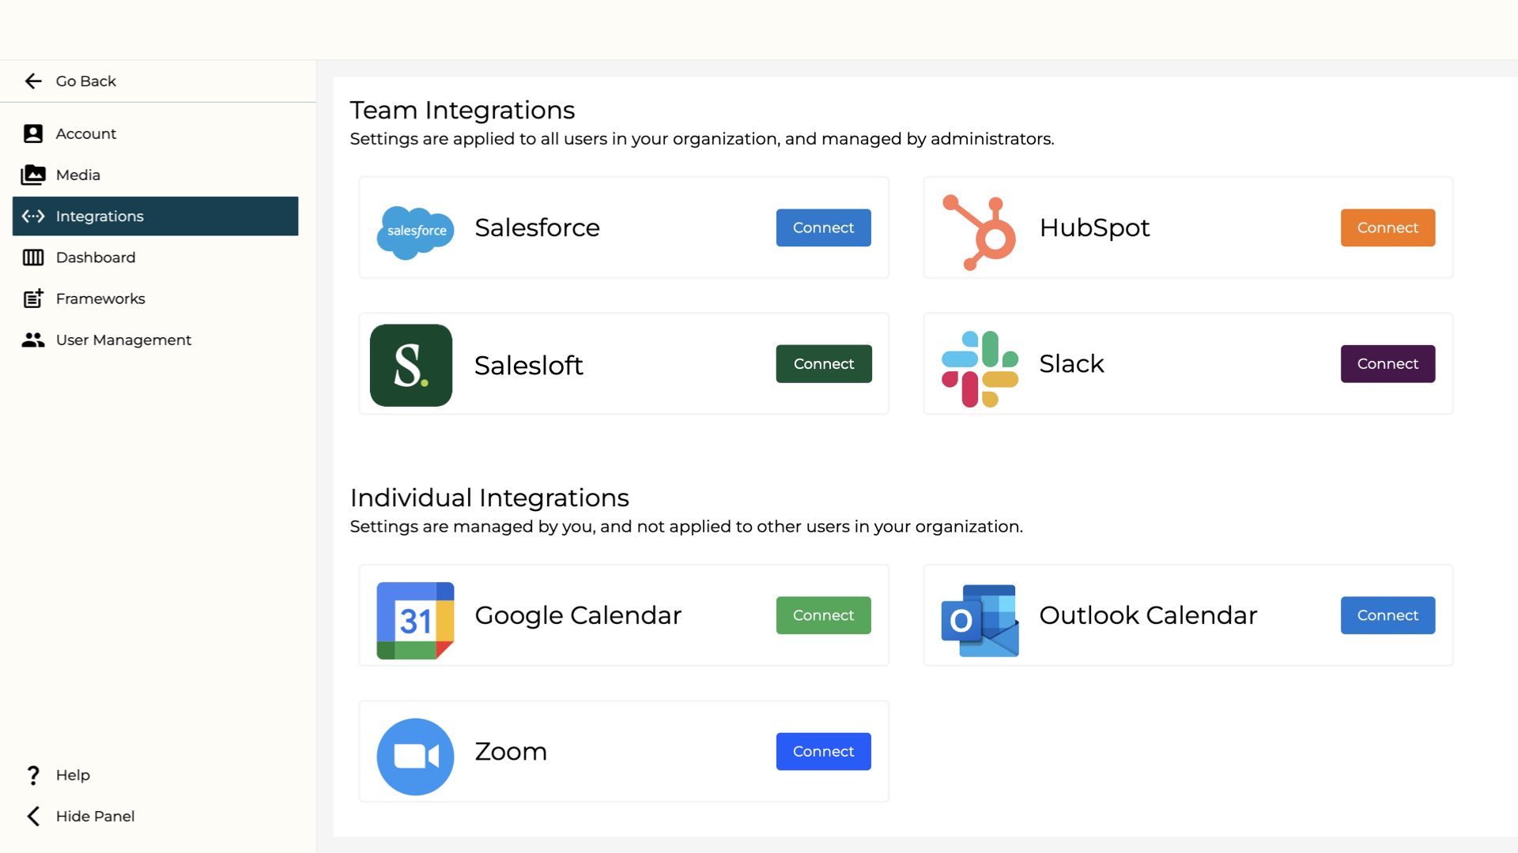Connect Google Calendar

pyautogui.click(x=823, y=615)
